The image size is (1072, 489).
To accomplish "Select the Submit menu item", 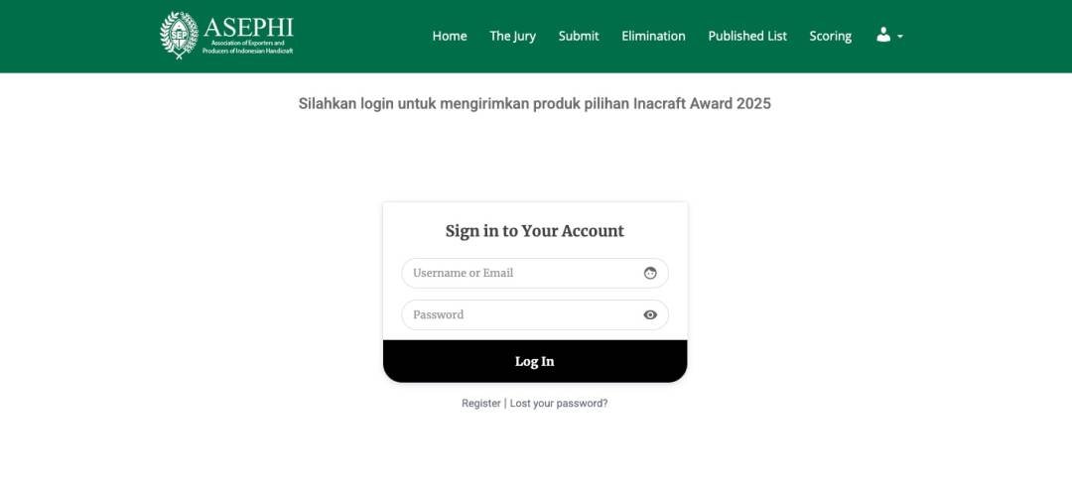I will tap(579, 36).
